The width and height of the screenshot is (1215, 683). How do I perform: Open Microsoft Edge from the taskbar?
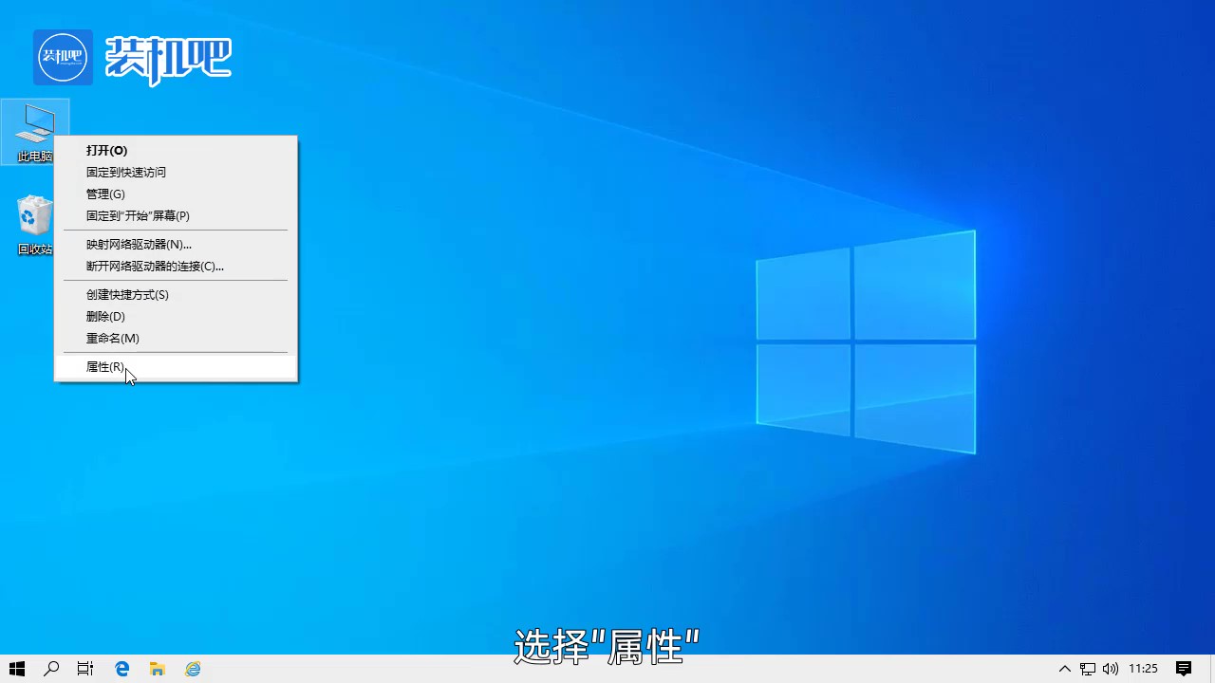[121, 669]
